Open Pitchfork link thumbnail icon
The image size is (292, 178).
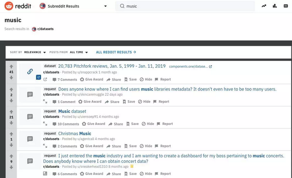coord(30,71)
